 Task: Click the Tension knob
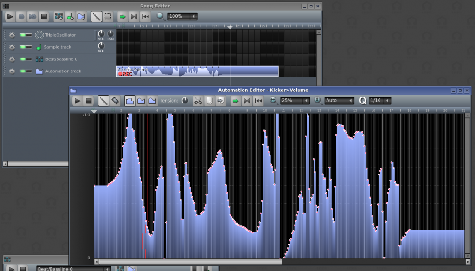[x=185, y=100]
